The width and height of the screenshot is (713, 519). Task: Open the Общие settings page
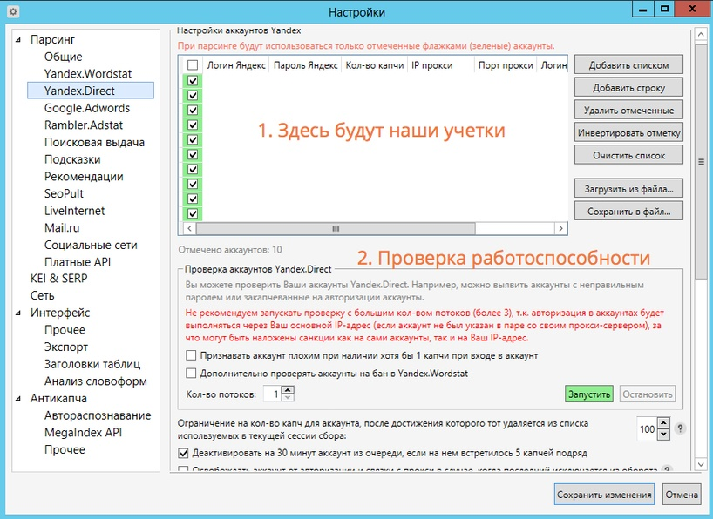tap(64, 57)
